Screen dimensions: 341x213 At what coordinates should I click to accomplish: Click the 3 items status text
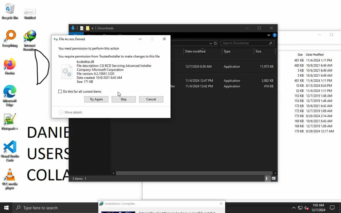[x=78, y=179]
